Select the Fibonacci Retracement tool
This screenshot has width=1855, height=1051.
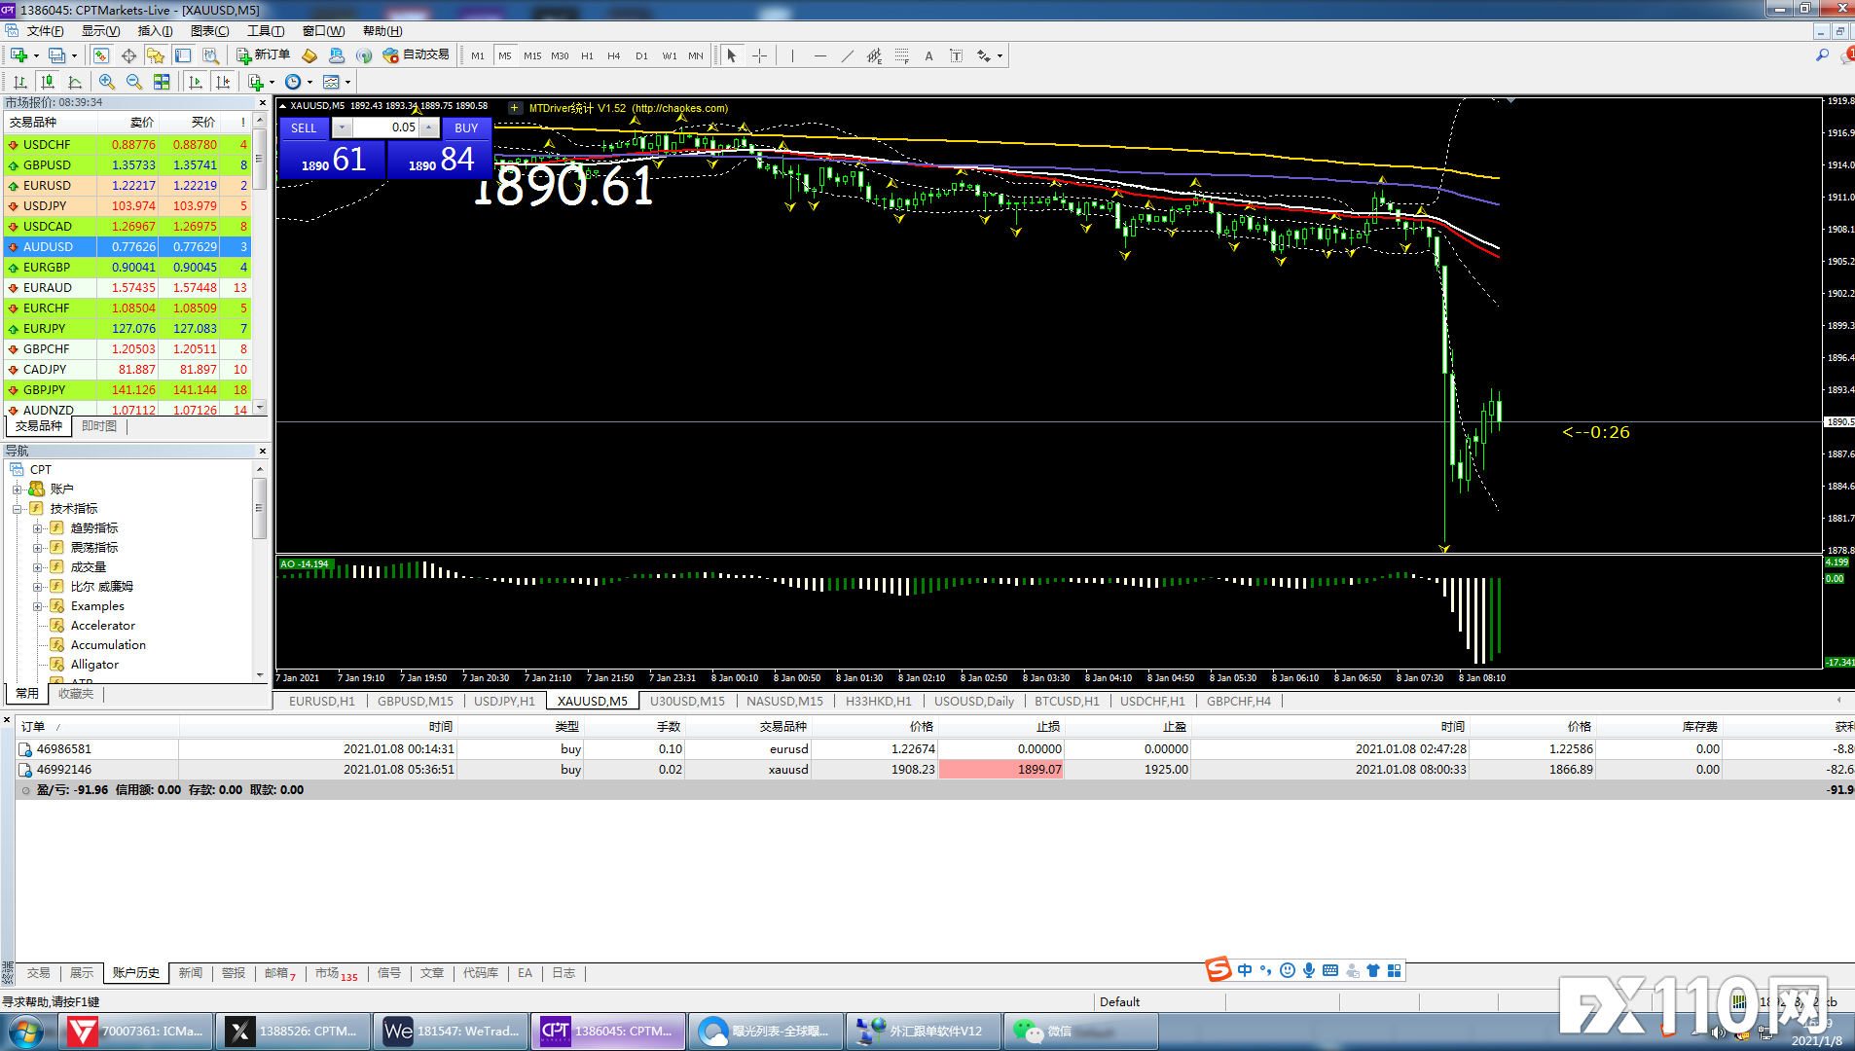(901, 55)
